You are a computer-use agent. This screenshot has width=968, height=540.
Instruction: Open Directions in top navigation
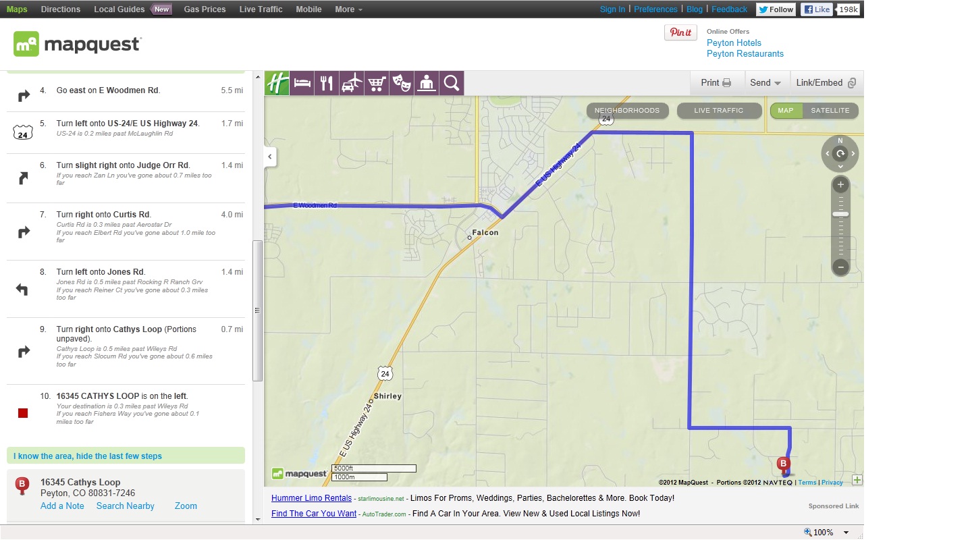coord(60,9)
